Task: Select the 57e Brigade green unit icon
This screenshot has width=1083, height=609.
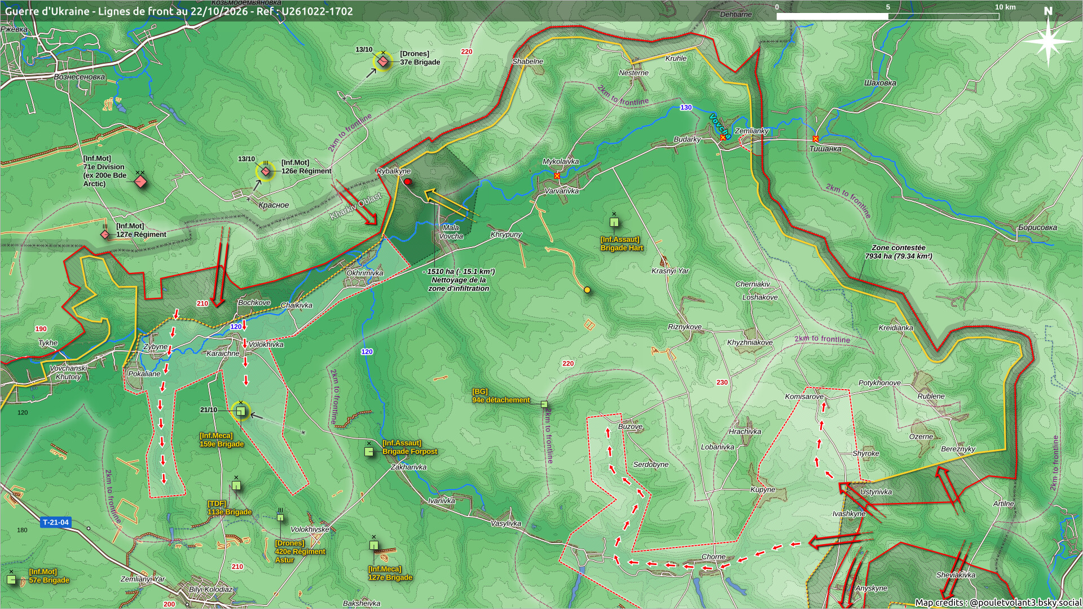Action: pos(11,579)
